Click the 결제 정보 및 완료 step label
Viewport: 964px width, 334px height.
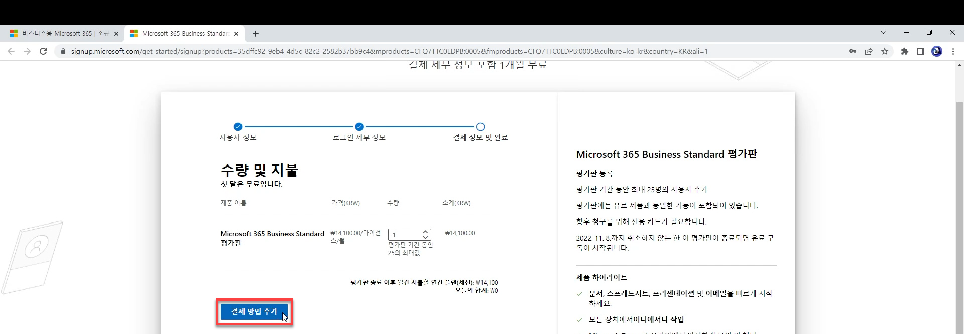(480, 137)
